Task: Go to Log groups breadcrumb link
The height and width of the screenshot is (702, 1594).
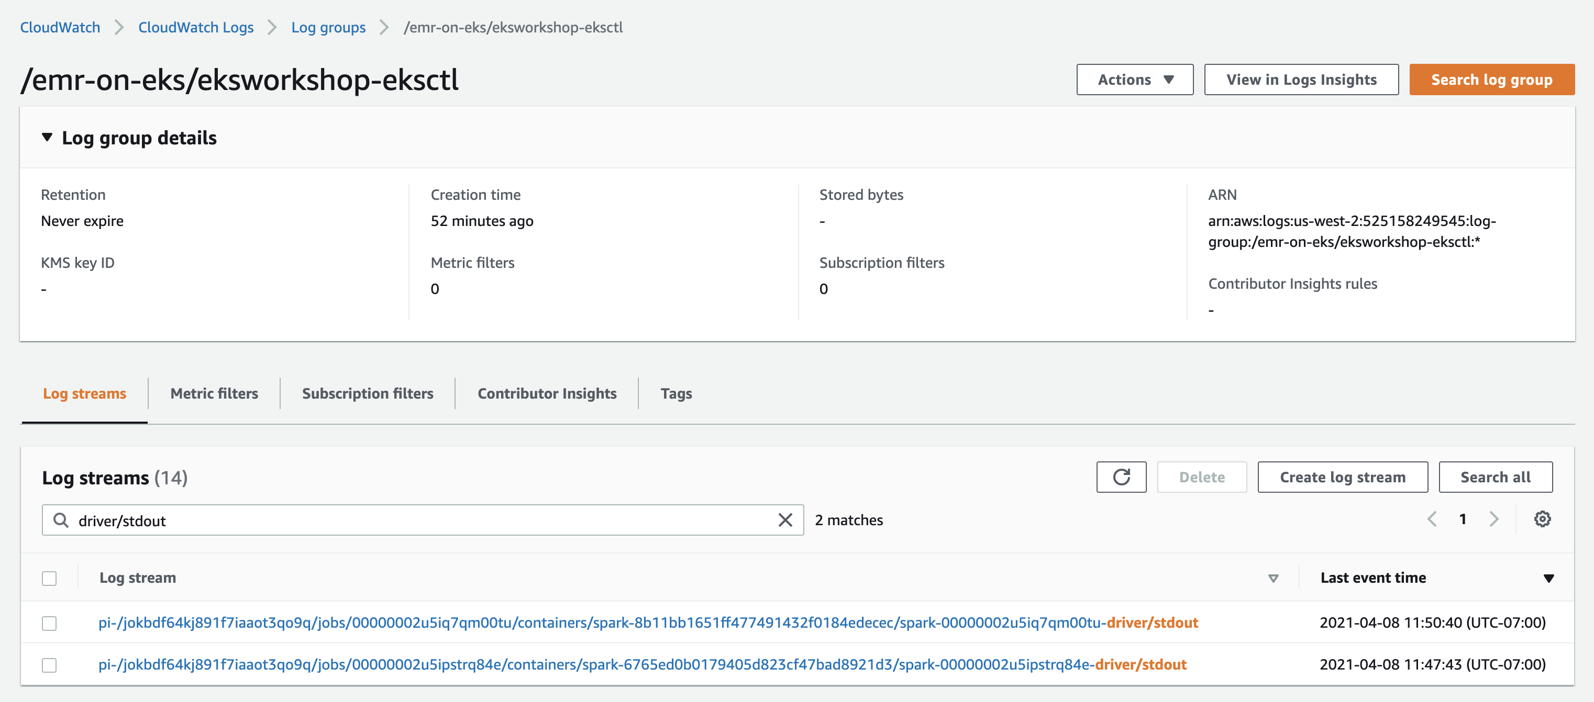Action: click(x=328, y=27)
